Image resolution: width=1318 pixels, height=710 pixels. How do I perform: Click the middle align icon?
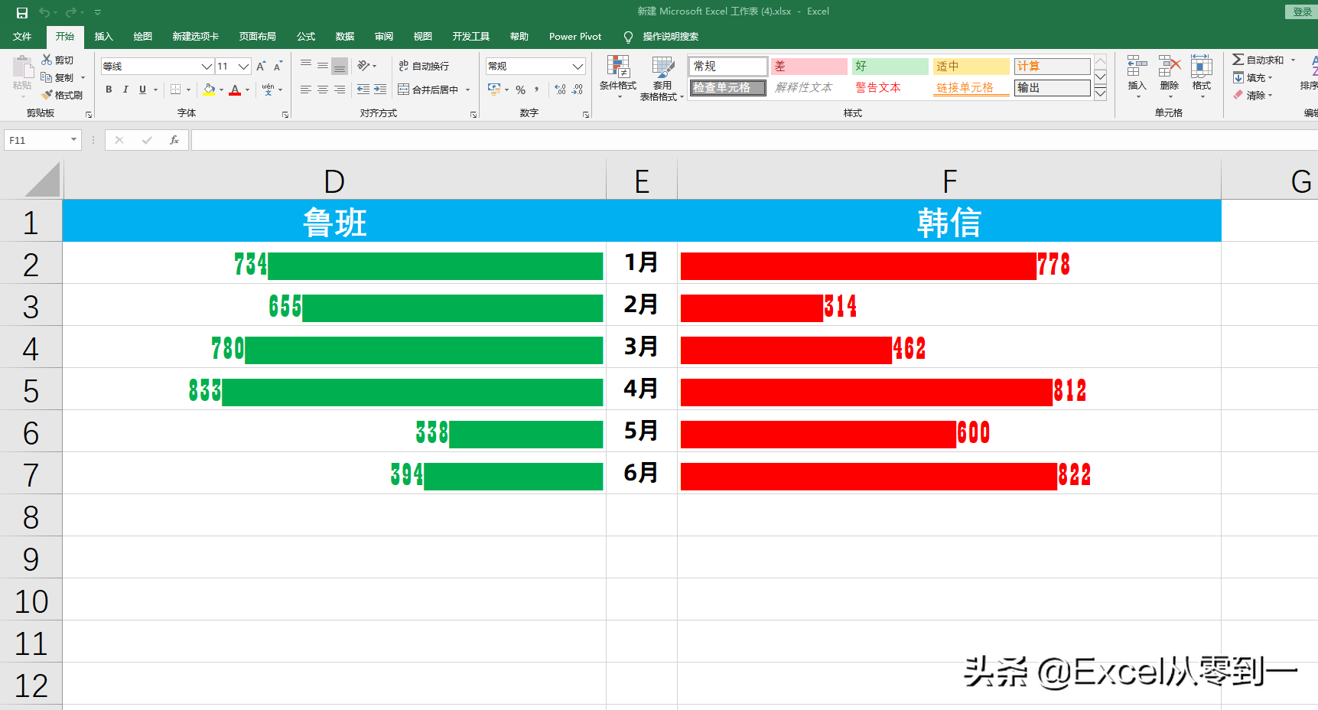click(323, 66)
